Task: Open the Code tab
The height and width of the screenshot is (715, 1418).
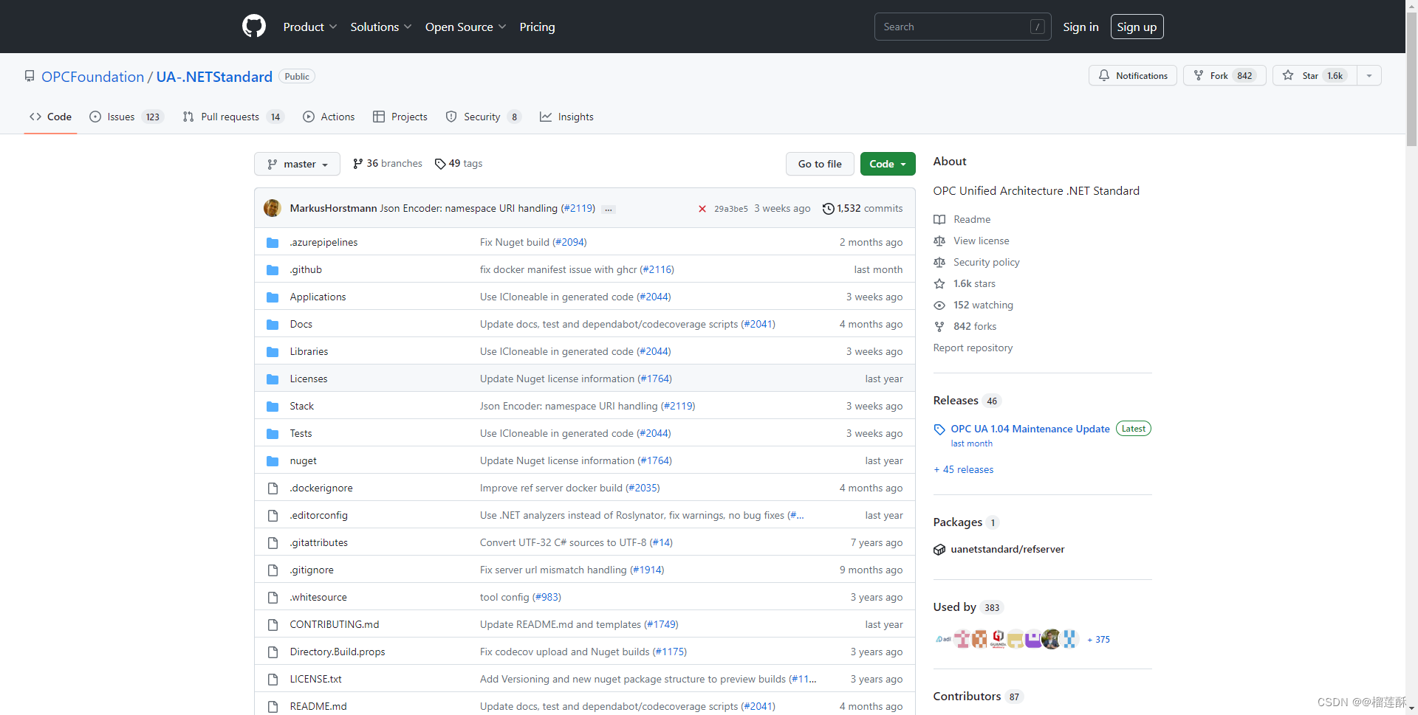Action: click(50, 117)
